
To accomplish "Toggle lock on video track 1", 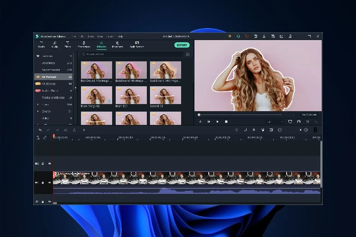I will tap(43, 183).
